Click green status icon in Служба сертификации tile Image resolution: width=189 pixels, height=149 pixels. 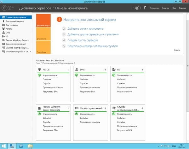click(114, 114)
